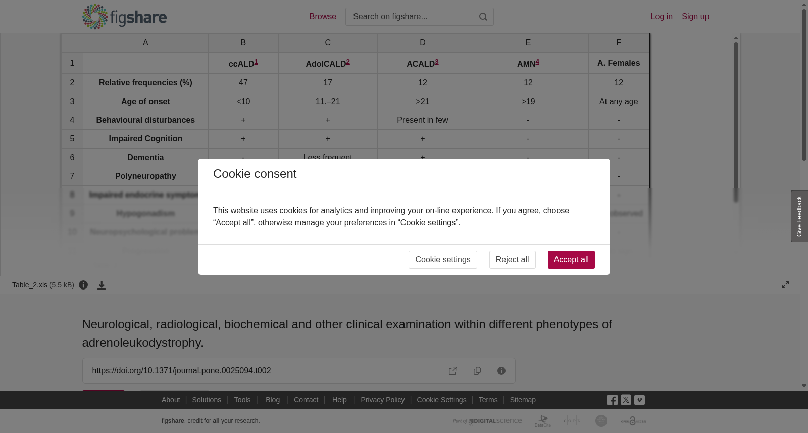
Task: Open the Tools footer link
Action: coord(242,400)
